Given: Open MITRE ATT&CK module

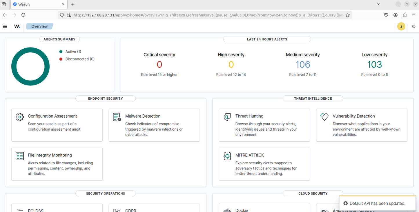Looking at the screenshot, I should click(x=264, y=164).
